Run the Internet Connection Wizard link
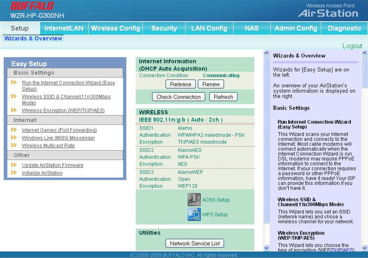This screenshot has width=368, height=258. tap(69, 86)
